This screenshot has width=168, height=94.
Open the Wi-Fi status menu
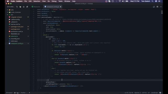(120, 1)
